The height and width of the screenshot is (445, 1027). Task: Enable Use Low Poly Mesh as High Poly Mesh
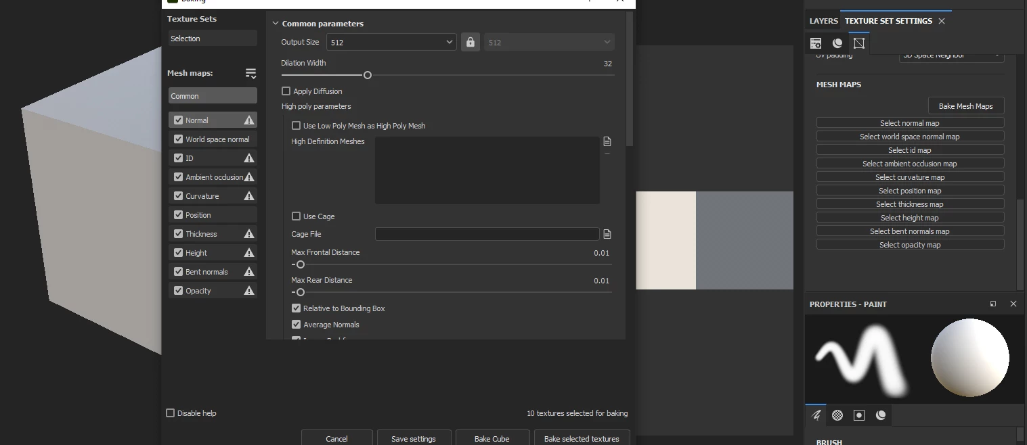296,126
